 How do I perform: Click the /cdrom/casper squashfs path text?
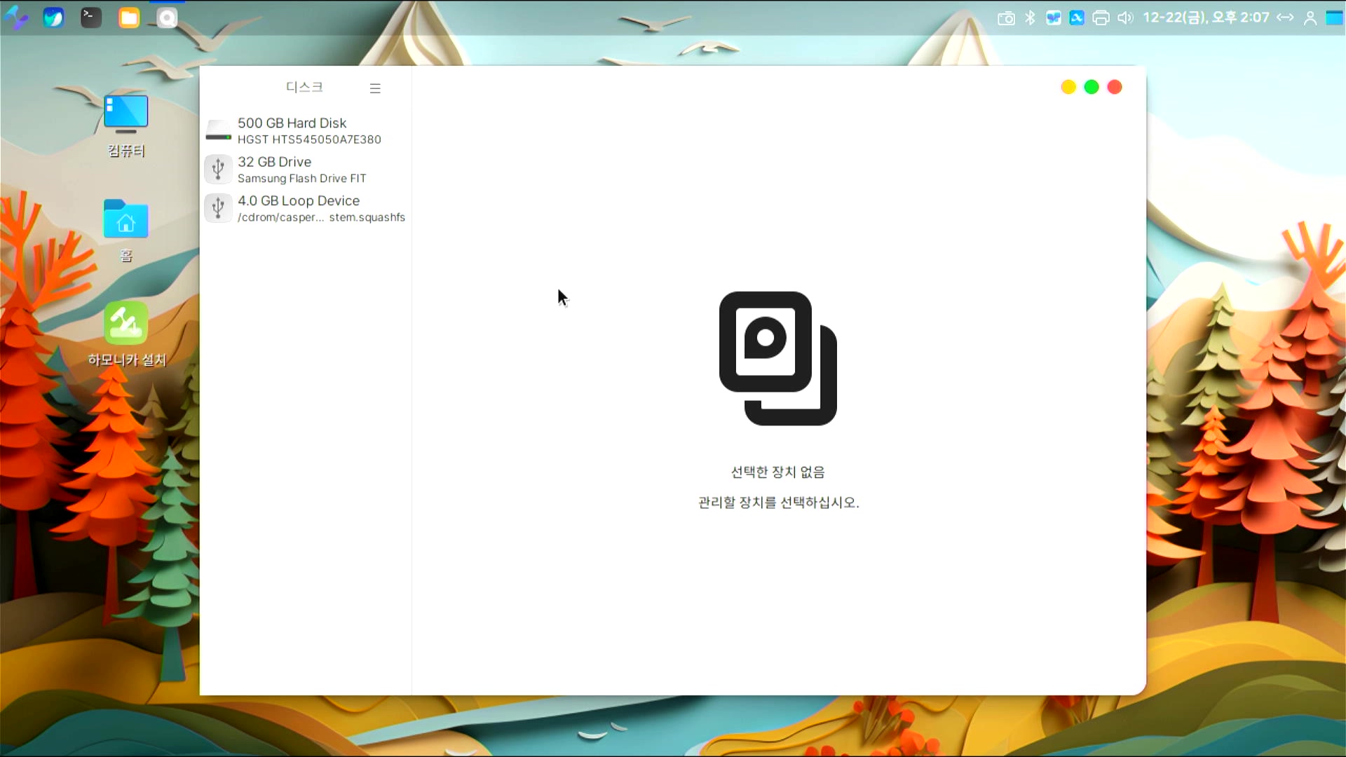[321, 217]
